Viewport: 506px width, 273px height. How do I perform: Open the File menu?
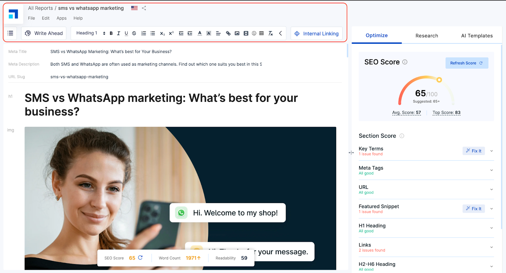(31, 18)
